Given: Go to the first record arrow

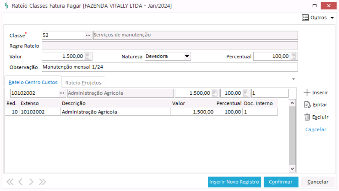Looking at the screenshot, I should click(10, 182).
